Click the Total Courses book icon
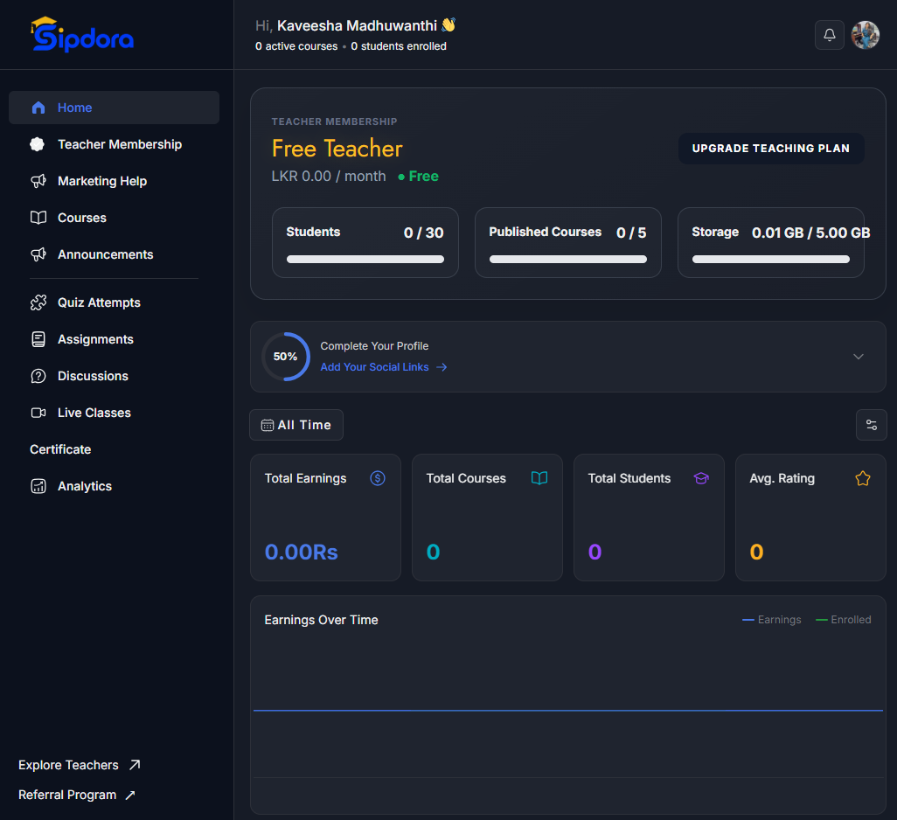This screenshot has height=820, width=897. (539, 478)
